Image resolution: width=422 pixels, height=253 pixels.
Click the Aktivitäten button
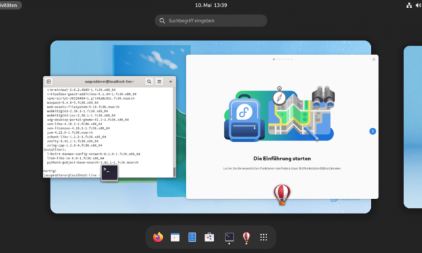[10, 5]
